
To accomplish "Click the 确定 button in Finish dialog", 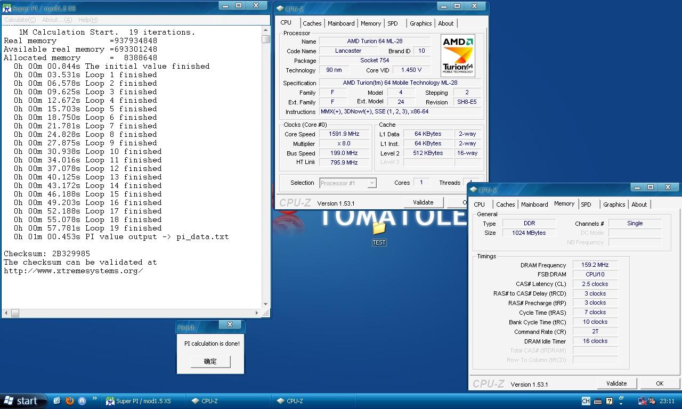I will click(x=210, y=361).
